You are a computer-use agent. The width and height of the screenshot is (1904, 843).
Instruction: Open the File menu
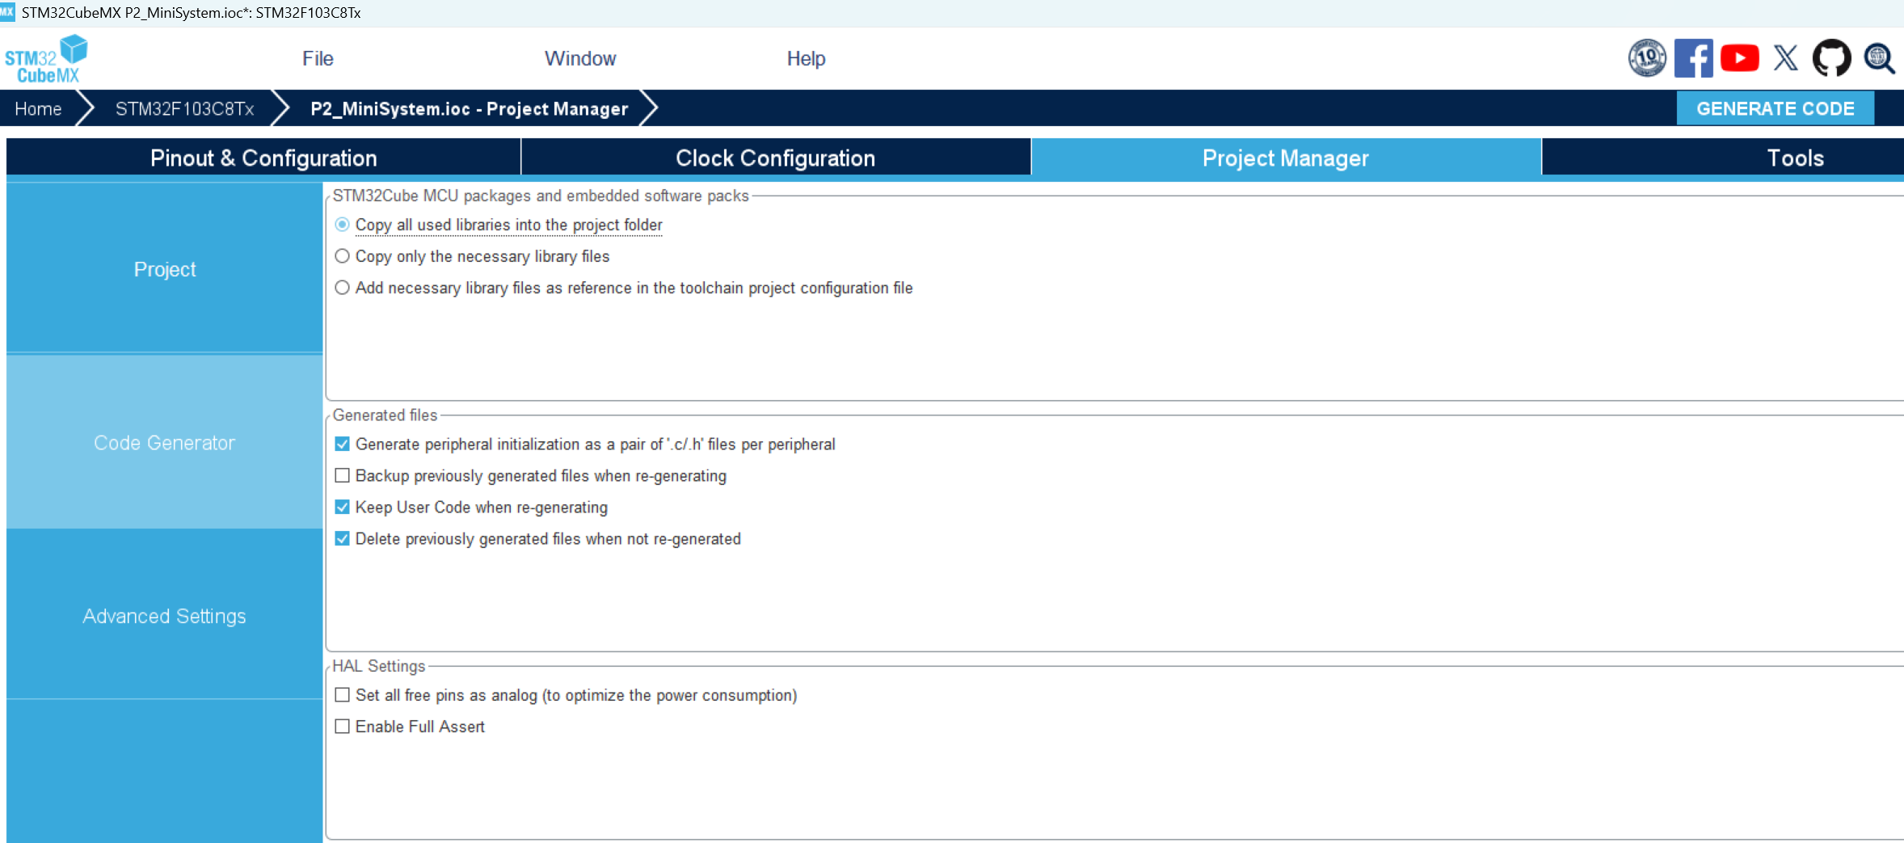318,59
